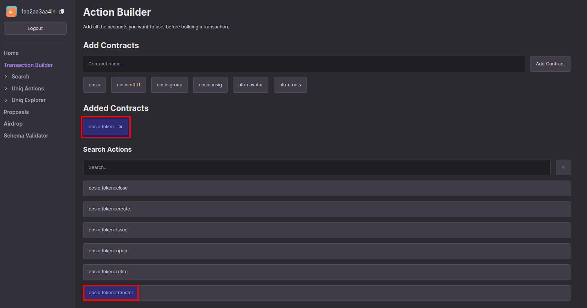Screen dimensions: 587x308
Task: Select eosio.token::close action
Action: 326,188
